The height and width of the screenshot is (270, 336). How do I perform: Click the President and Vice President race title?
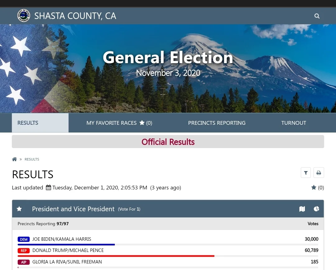[x=73, y=209]
